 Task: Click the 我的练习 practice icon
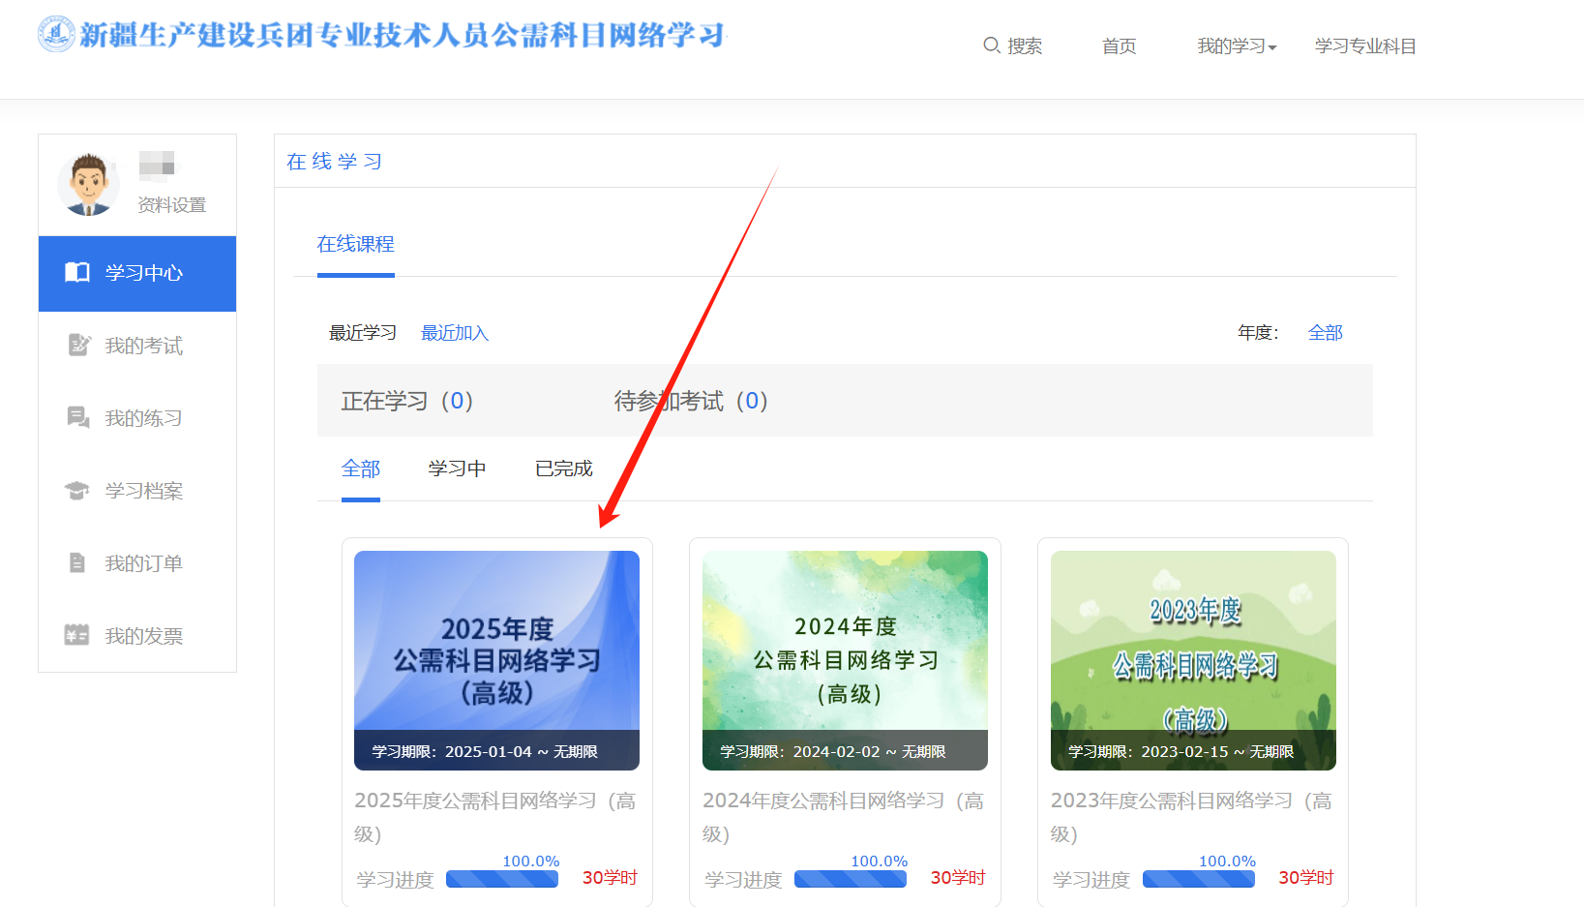point(78,418)
